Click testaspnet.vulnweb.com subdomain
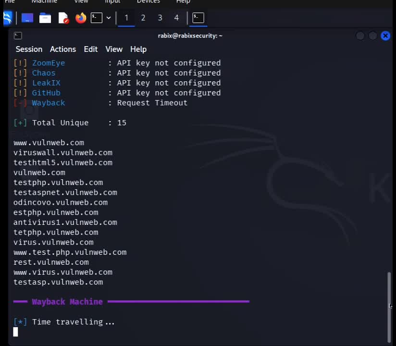Image resolution: width=396 pixels, height=346 pixels. tap(65, 192)
